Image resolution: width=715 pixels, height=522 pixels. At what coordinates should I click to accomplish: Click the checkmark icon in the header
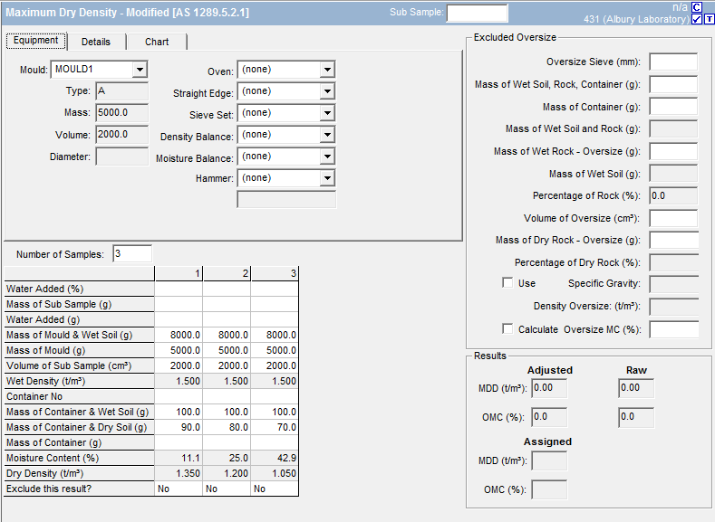point(697,20)
